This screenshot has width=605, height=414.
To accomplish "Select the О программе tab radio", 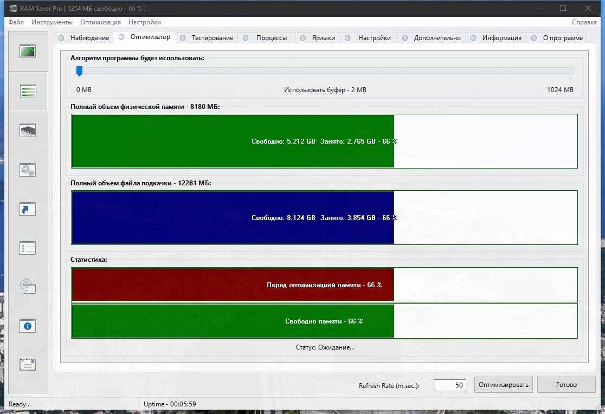I will (x=534, y=38).
